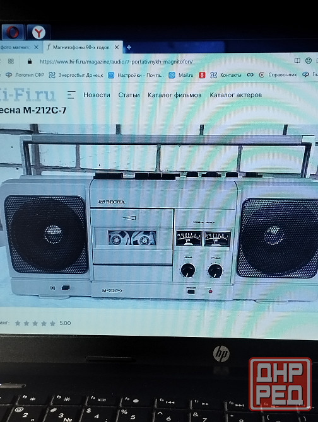
Task: Switch to the 'Магнитофоны 90-х годов' tab
Action: click(81, 47)
